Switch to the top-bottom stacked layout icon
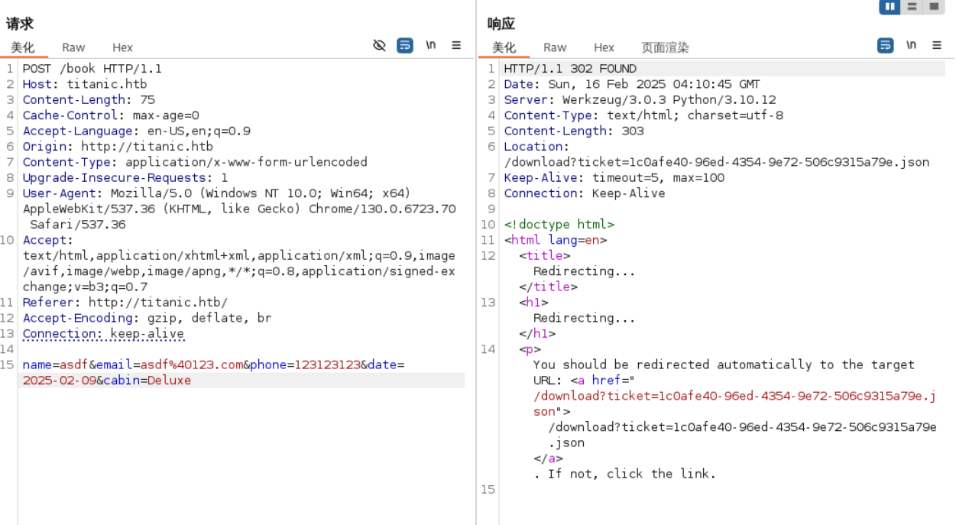Image resolution: width=956 pixels, height=525 pixels. point(912,7)
